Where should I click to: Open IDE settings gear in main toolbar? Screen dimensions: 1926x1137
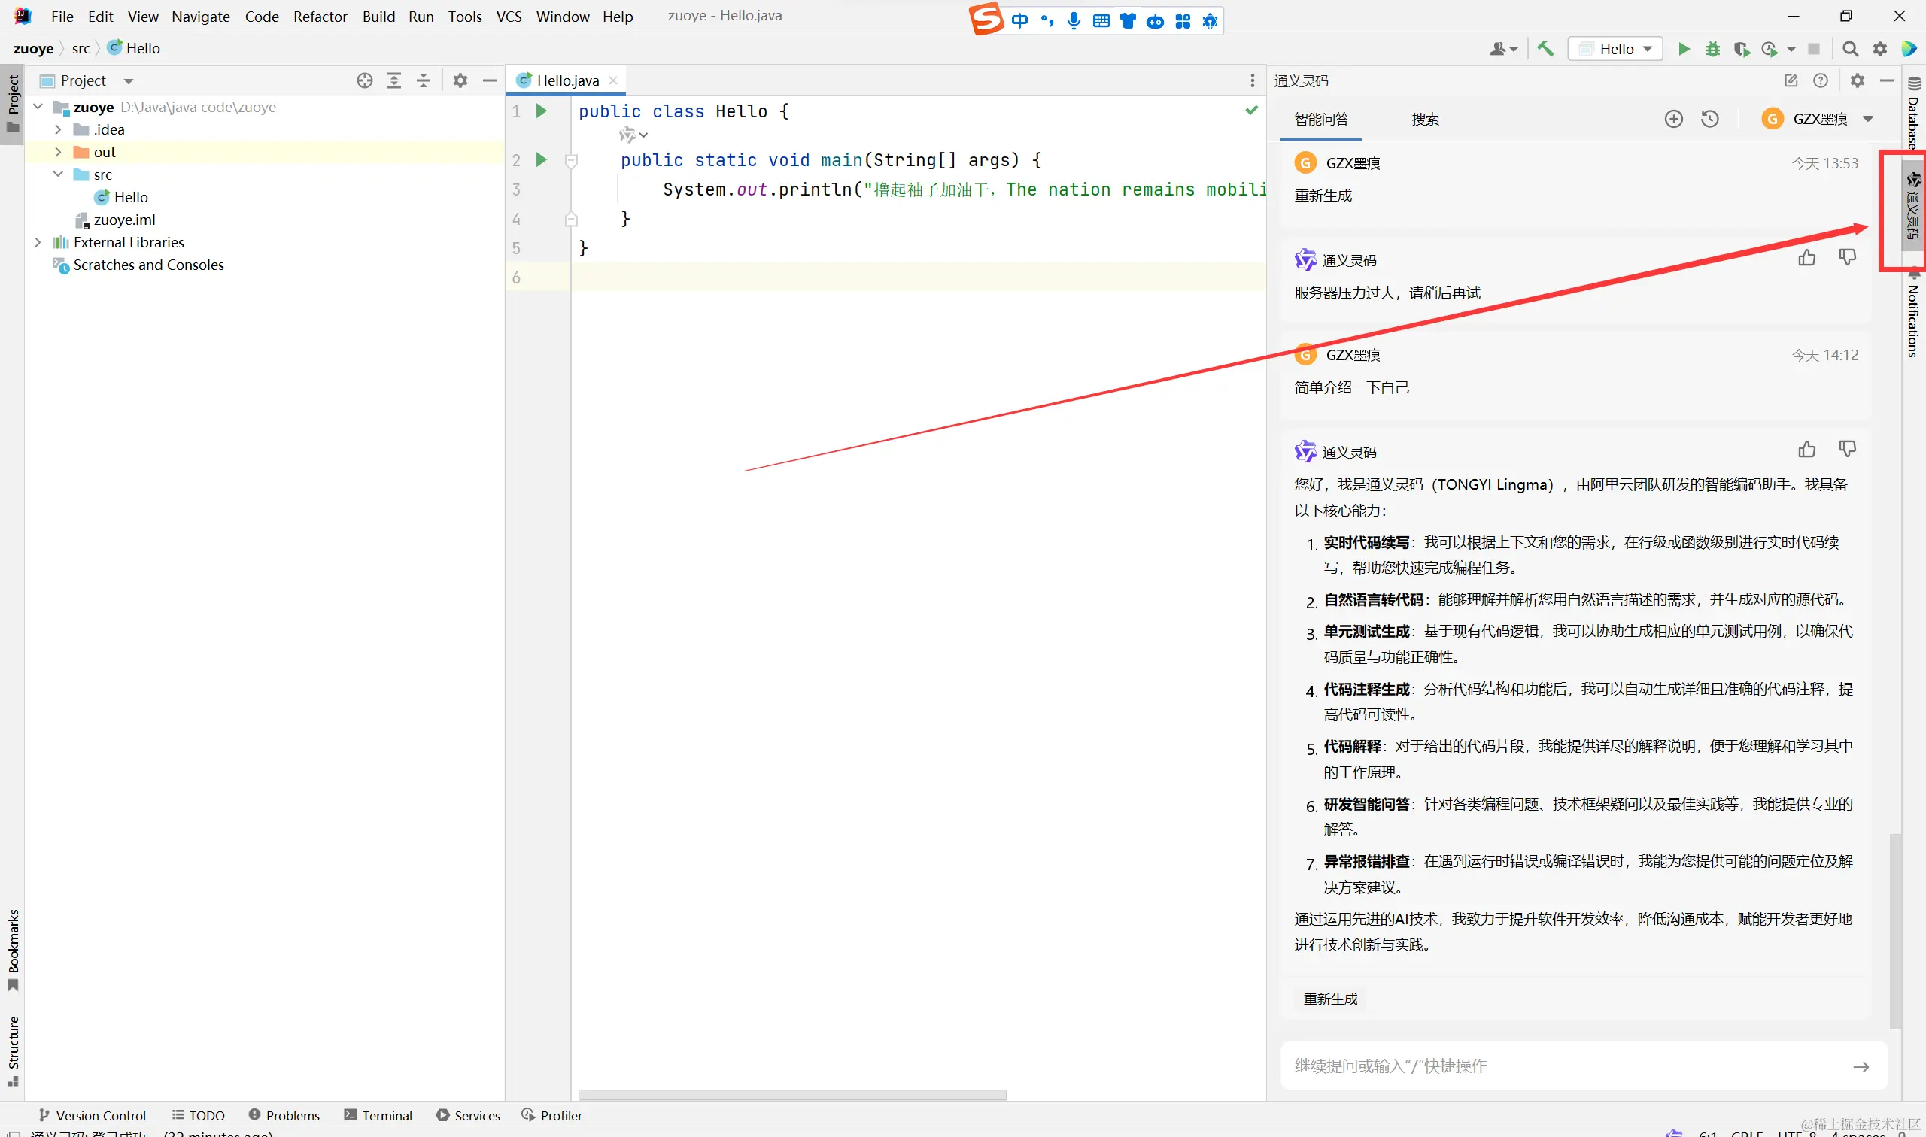[x=1880, y=49]
